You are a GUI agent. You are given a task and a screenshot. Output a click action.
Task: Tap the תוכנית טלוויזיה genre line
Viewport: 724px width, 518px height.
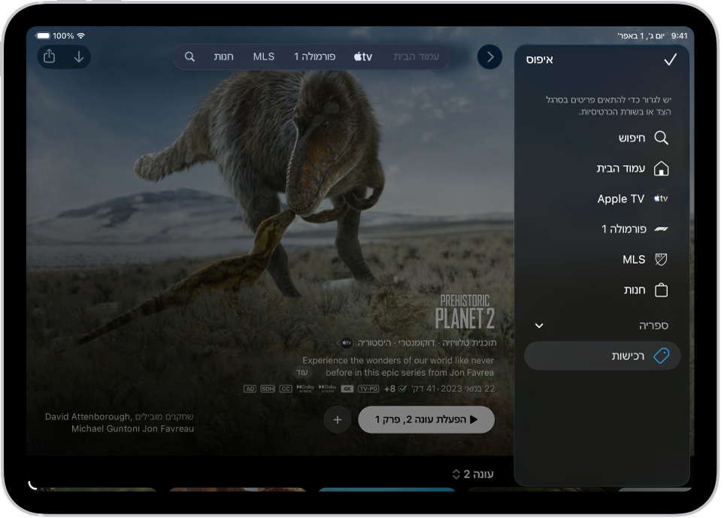click(x=426, y=343)
